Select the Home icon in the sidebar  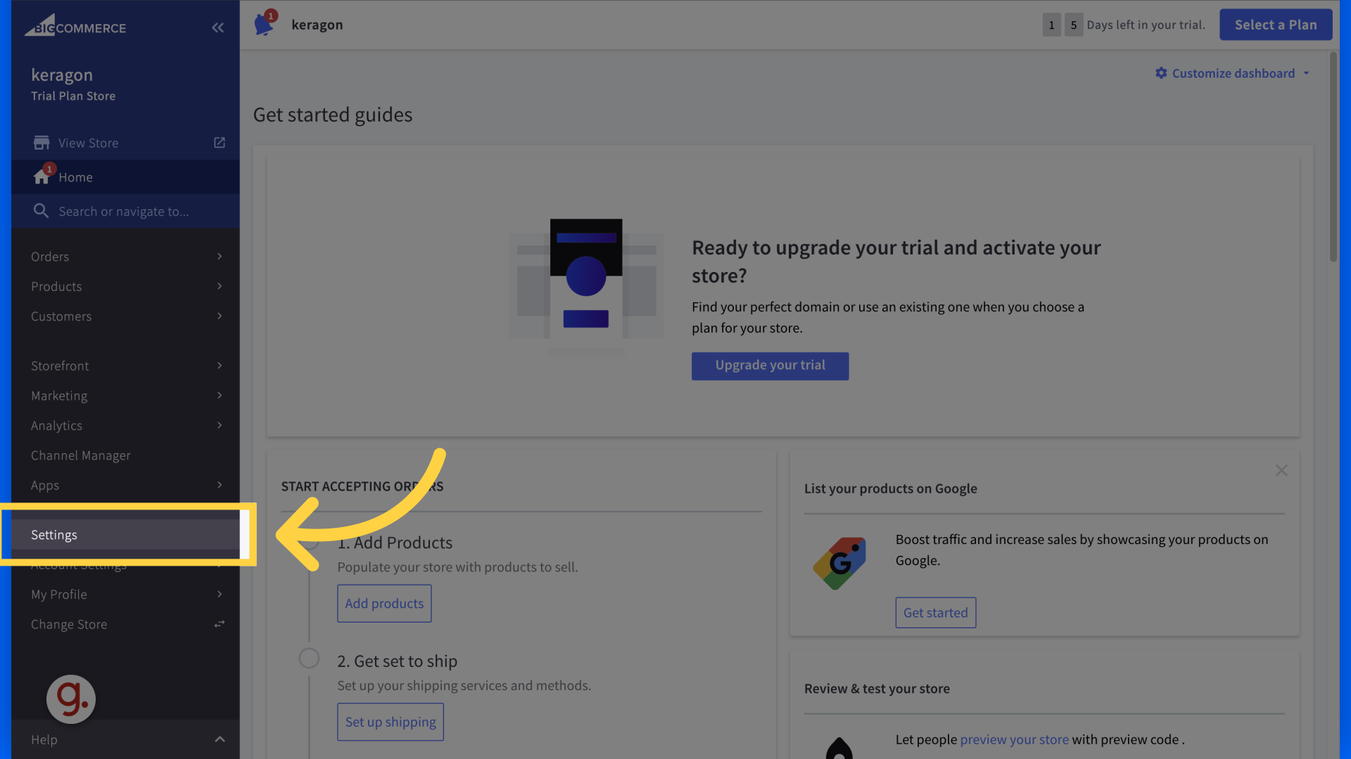point(42,176)
